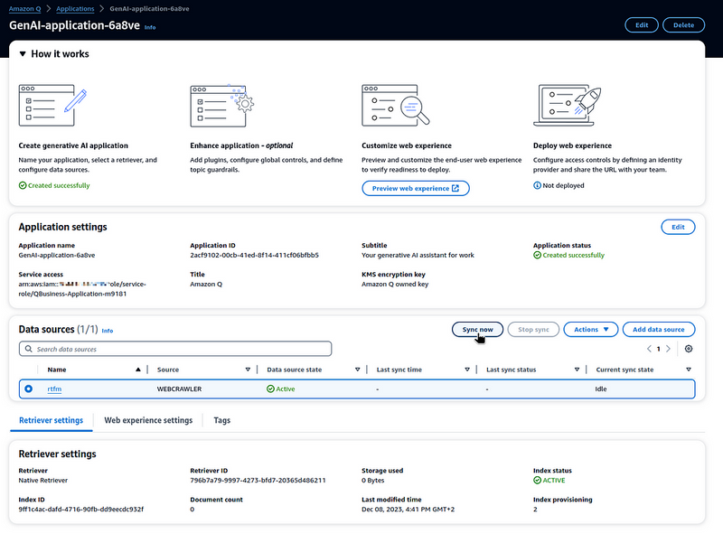Click the subtitle Your generative AI assistant for work
The height and width of the screenshot is (534, 723).
click(x=418, y=255)
